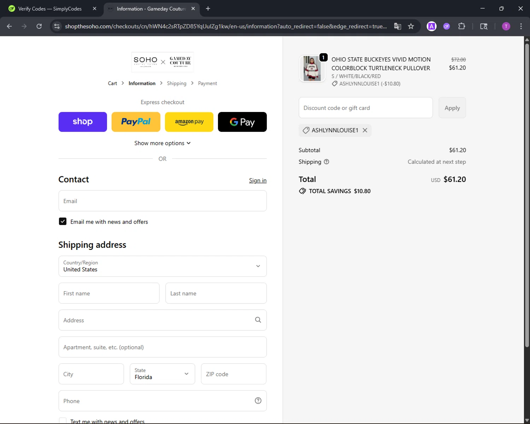Open the SimplyCodes extension icon
This screenshot has width=530, height=424.
447,26
